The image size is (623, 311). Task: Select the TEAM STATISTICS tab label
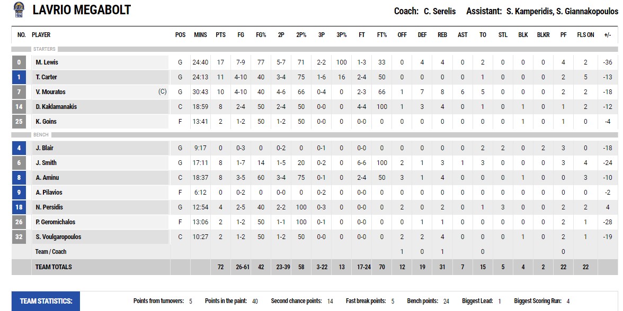tap(46, 301)
